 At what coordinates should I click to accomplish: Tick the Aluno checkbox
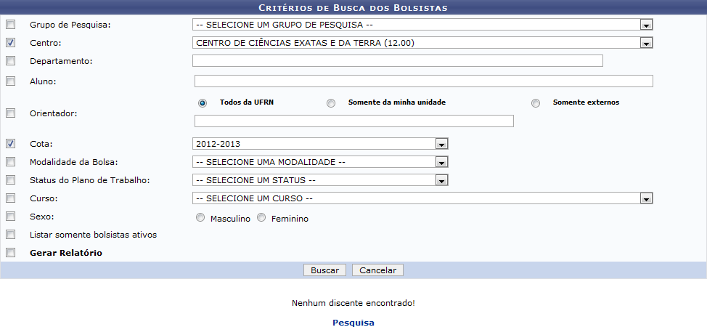point(10,81)
